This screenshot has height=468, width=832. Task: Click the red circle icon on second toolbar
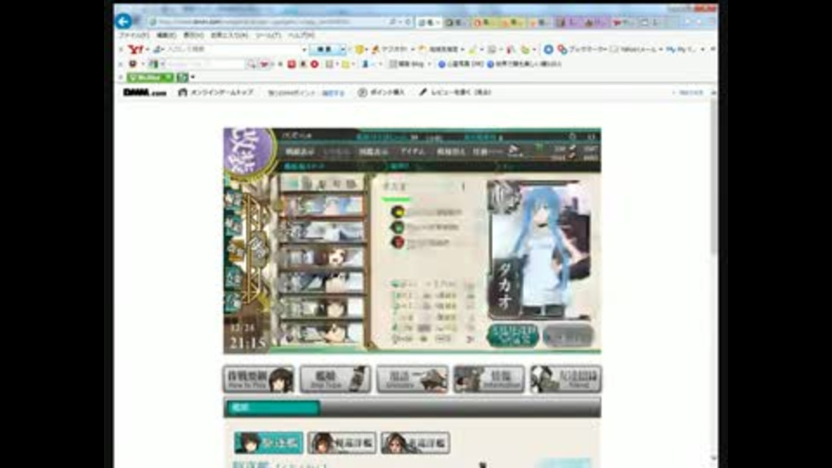(x=315, y=64)
